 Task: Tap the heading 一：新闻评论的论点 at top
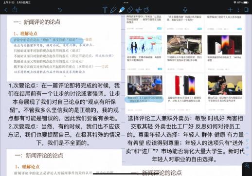[x=37, y=22]
